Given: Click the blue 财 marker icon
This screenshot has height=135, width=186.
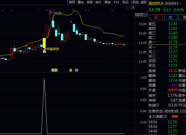Looking at the screenshot, I should pyautogui.click(x=76, y=70).
